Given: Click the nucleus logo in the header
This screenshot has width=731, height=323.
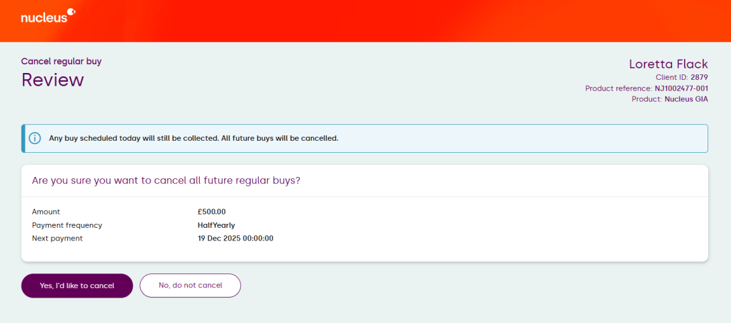Looking at the screenshot, I should point(44,17).
